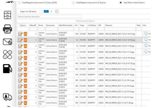The image size is (152, 108).
Task: Sort by the Filename column header
Action: pyautogui.click(x=109, y=25)
